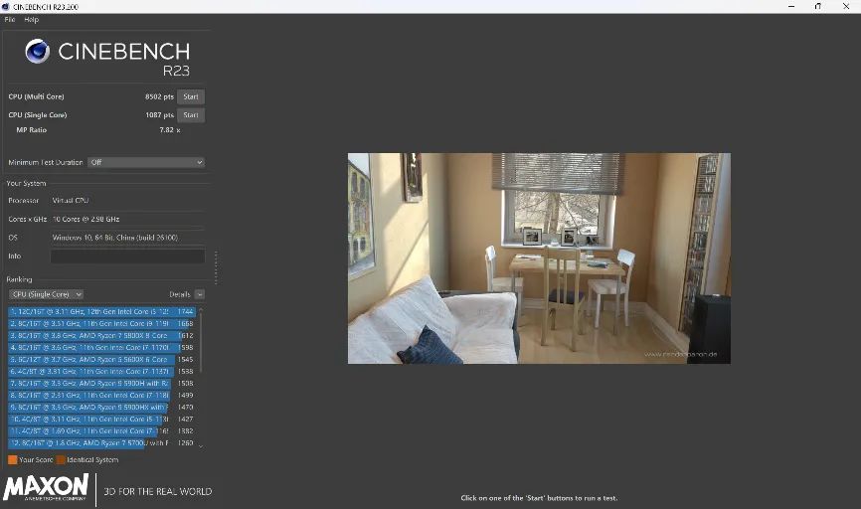Select rank 7 AMD Ryzen 9 5900H row
Image resolution: width=861 pixels, height=509 pixels.
tap(101, 384)
